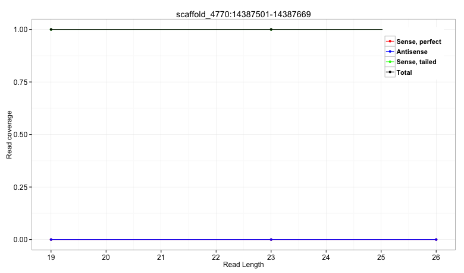
Task: Click the "Read coverage" y-axis title
Action: tap(10, 134)
